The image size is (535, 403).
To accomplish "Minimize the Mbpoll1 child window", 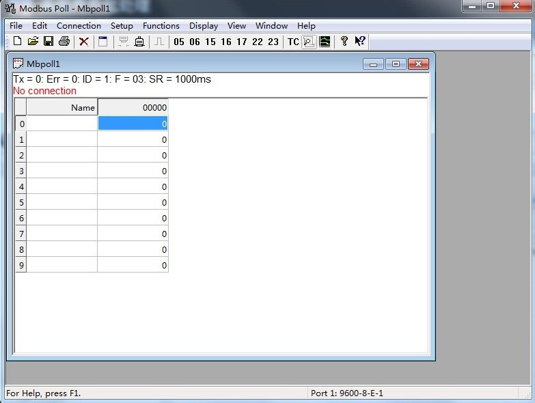I will click(373, 64).
